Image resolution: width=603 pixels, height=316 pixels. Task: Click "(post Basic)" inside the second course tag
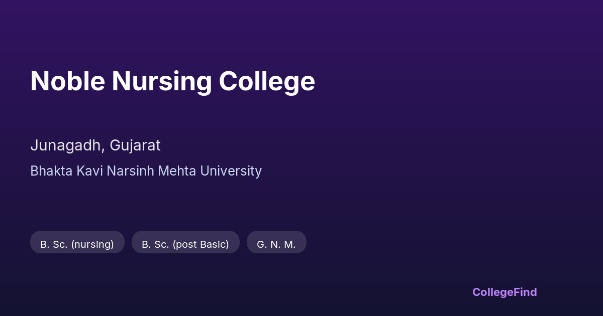(200, 244)
